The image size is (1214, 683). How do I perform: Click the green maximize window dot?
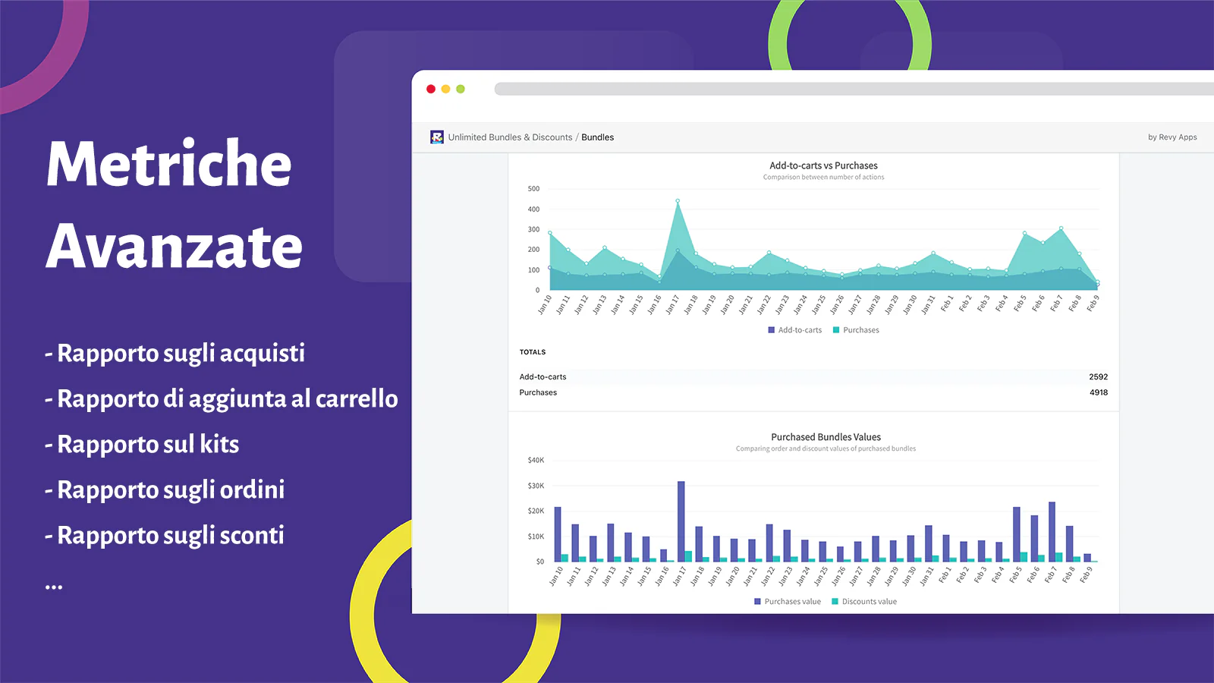[461, 89]
